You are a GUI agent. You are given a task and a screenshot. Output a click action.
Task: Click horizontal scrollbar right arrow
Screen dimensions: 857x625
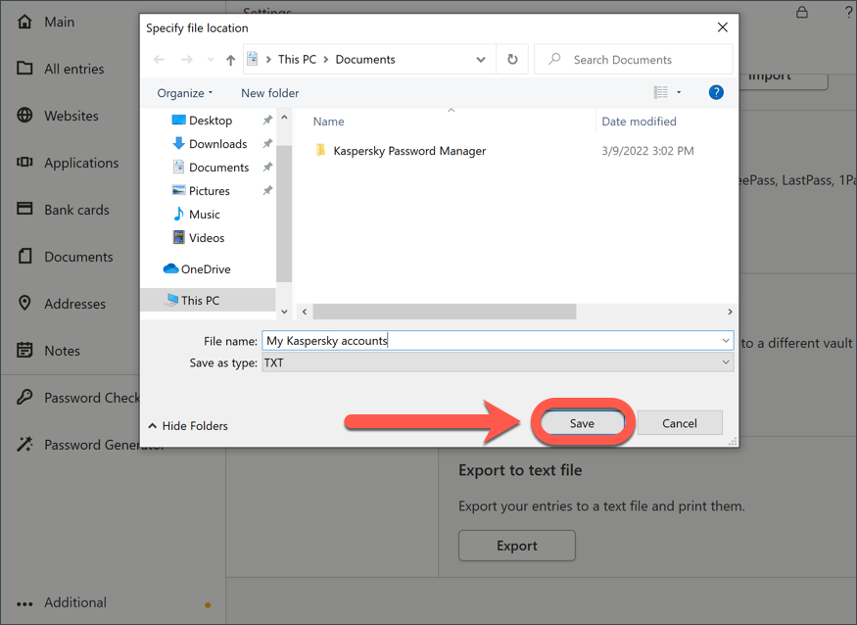[x=730, y=312]
